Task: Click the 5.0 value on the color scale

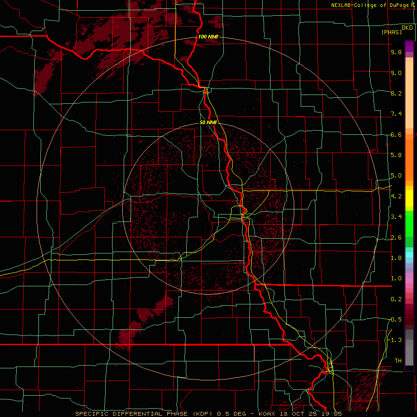Action: click(x=396, y=176)
